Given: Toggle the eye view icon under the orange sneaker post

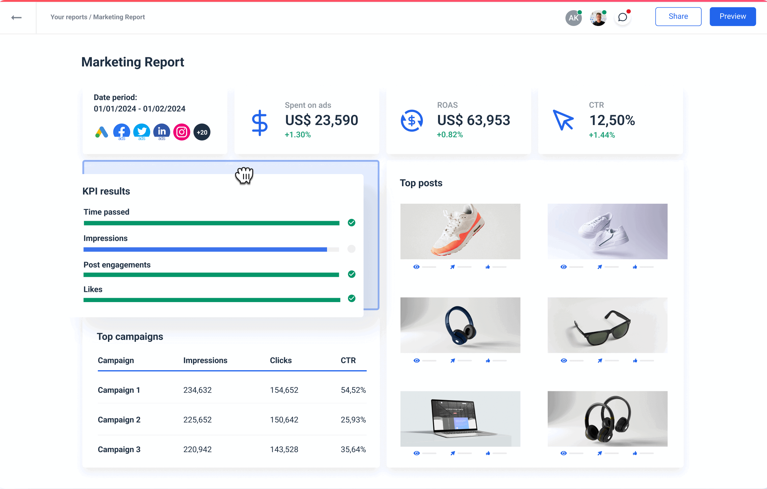Looking at the screenshot, I should (x=416, y=267).
